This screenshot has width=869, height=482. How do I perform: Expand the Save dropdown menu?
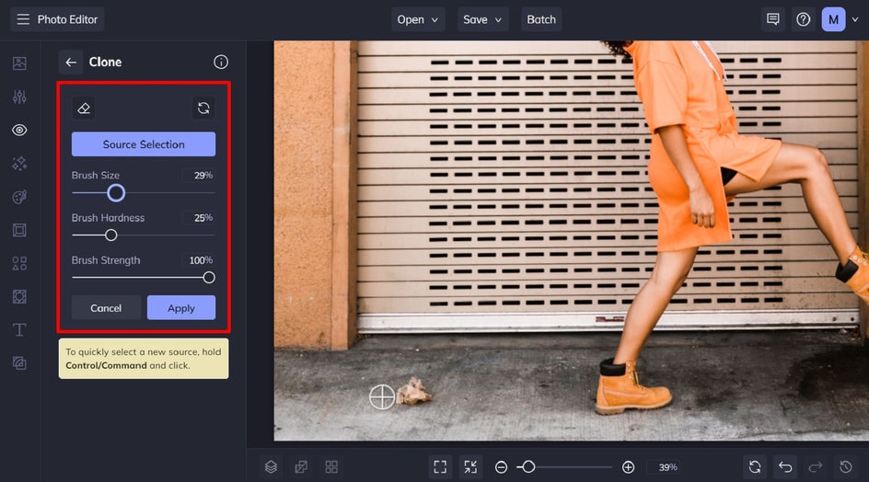(x=482, y=19)
